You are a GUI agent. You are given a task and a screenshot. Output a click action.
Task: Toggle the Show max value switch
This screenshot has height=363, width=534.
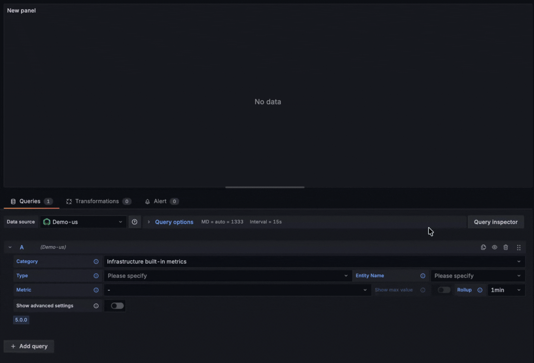pos(444,290)
